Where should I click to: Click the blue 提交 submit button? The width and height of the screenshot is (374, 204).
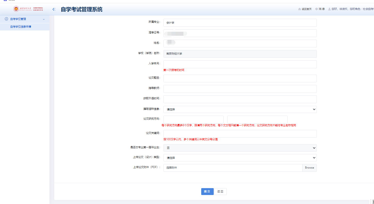[x=207, y=191]
